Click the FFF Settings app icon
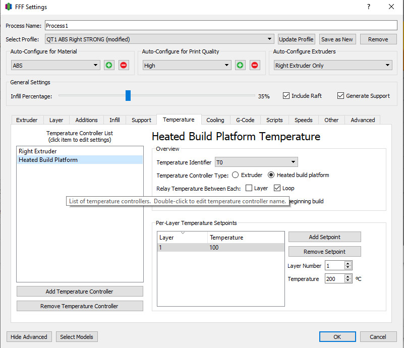The image size is (404, 348). pos(9,7)
